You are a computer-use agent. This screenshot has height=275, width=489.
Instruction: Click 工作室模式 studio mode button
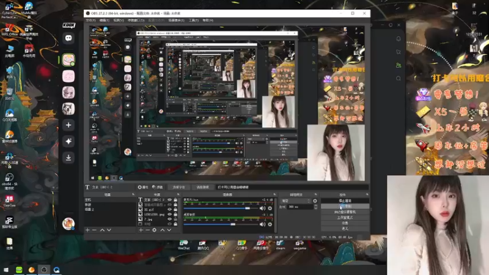tap(345, 218)
